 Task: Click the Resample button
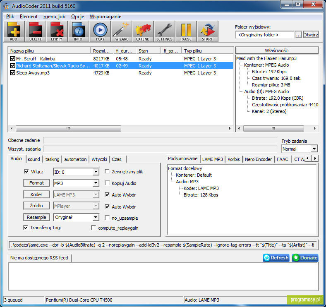point(36,217)
